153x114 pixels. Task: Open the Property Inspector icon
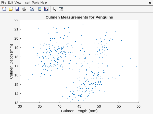(61, 9)
